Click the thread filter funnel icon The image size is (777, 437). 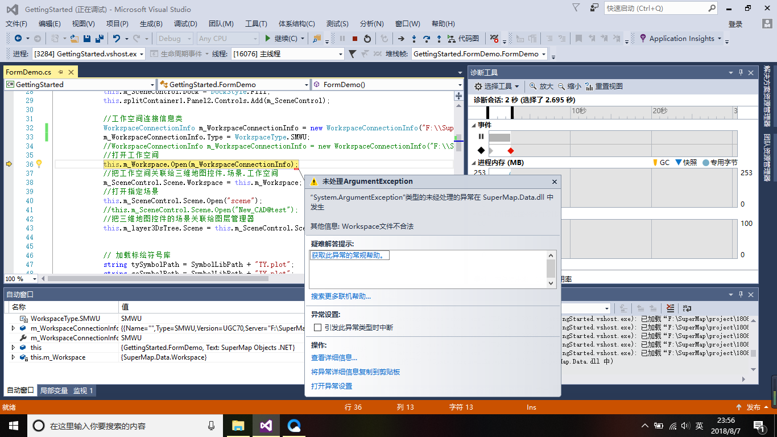352,54
